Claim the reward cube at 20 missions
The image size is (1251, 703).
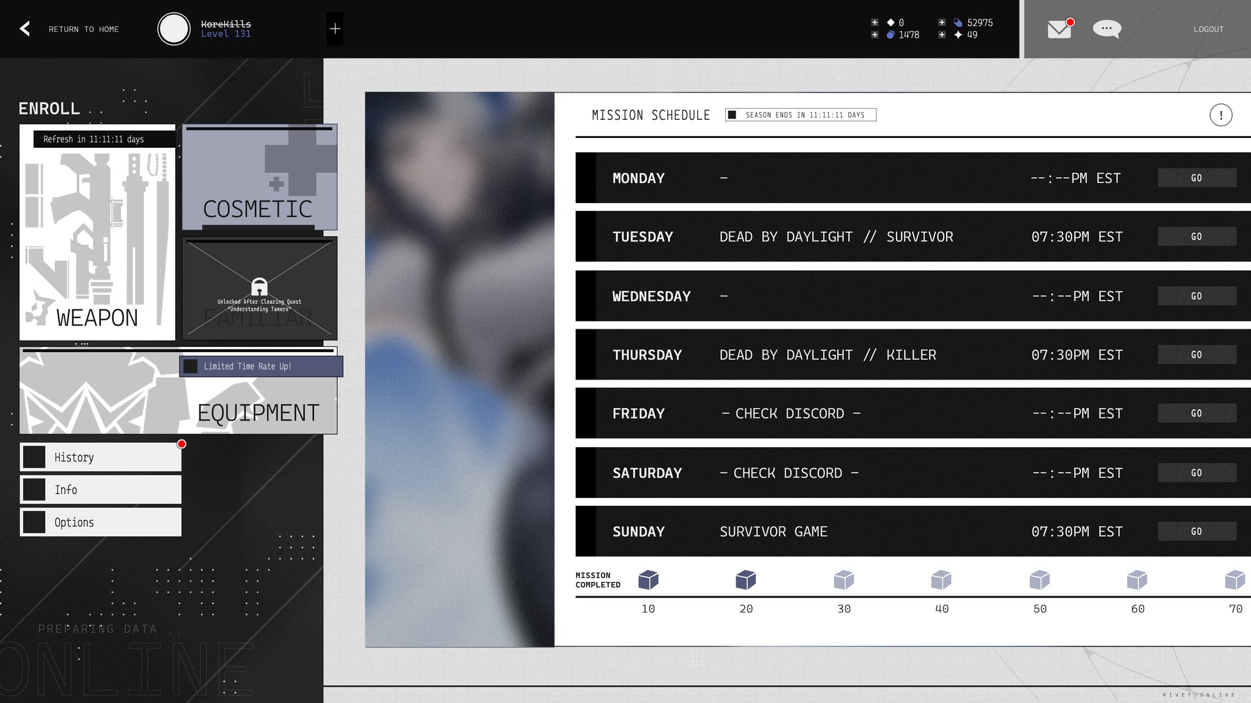pyautogui.click(x=746, y=579)
